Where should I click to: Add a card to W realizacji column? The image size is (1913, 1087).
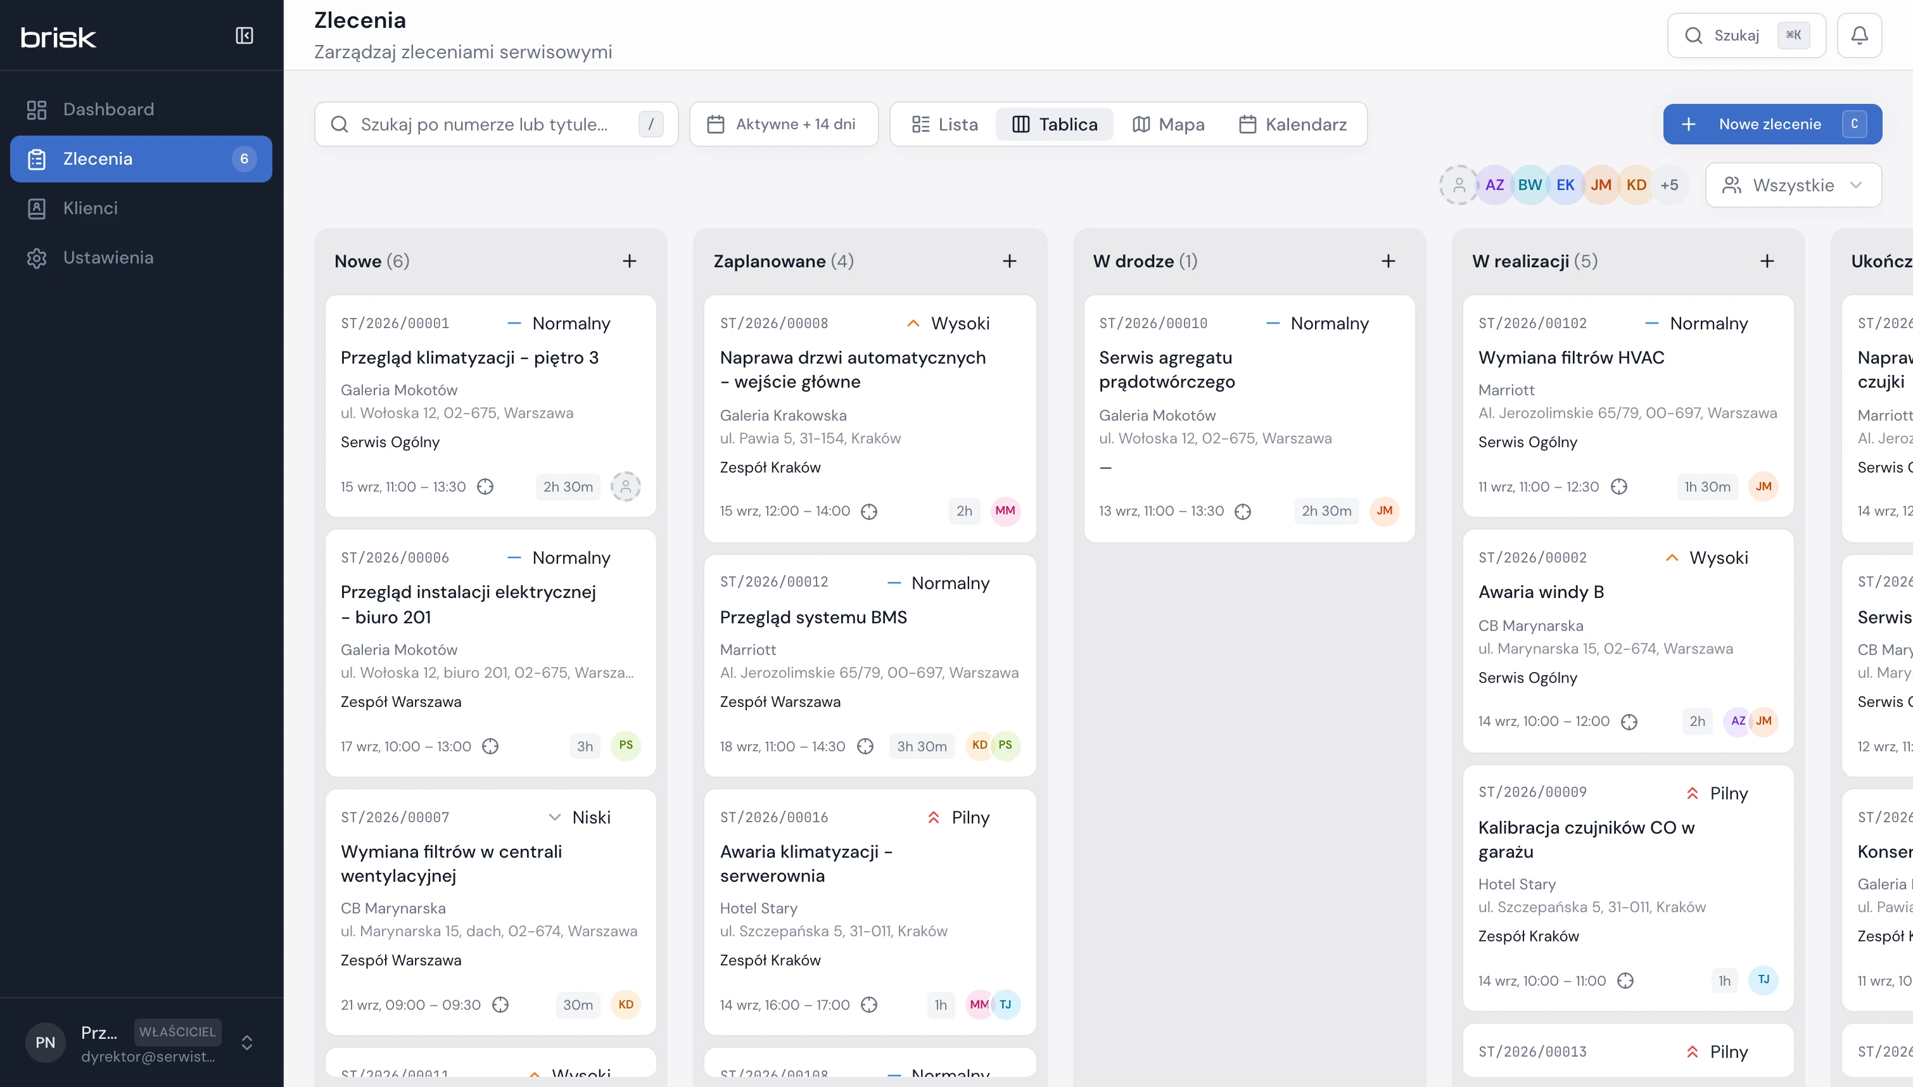pyautogui.click(x=1767, y=260)
